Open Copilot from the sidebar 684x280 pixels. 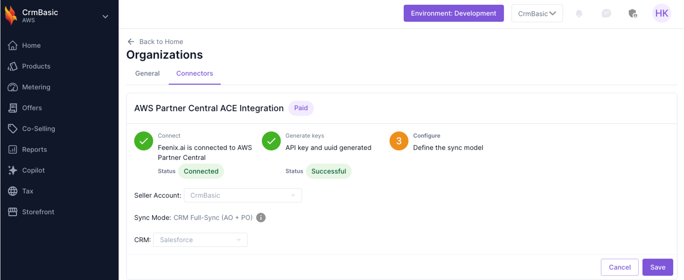tap(33, 170)
